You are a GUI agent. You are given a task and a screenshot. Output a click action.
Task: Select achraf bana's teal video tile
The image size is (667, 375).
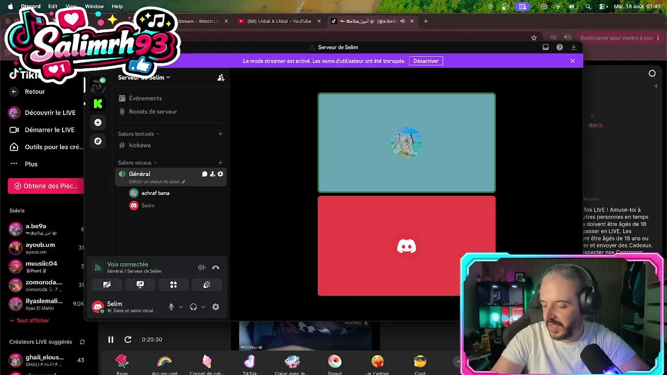[x=406, y=143]
